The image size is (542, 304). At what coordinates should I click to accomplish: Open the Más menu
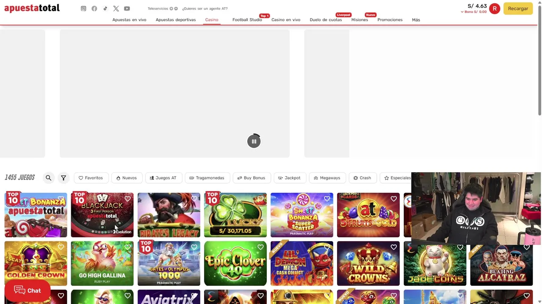point(416,20)
